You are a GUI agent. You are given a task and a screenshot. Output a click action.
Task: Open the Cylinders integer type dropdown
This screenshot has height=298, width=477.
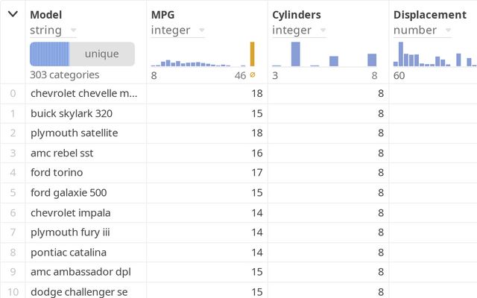click(x=322, y=31)
